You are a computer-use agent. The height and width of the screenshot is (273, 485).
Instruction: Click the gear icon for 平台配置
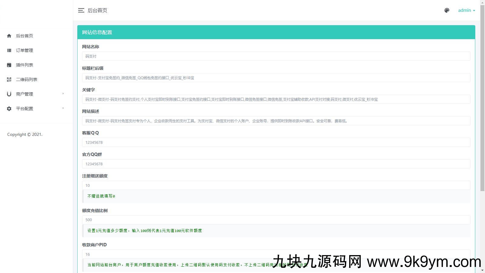[x=9, y=109]
